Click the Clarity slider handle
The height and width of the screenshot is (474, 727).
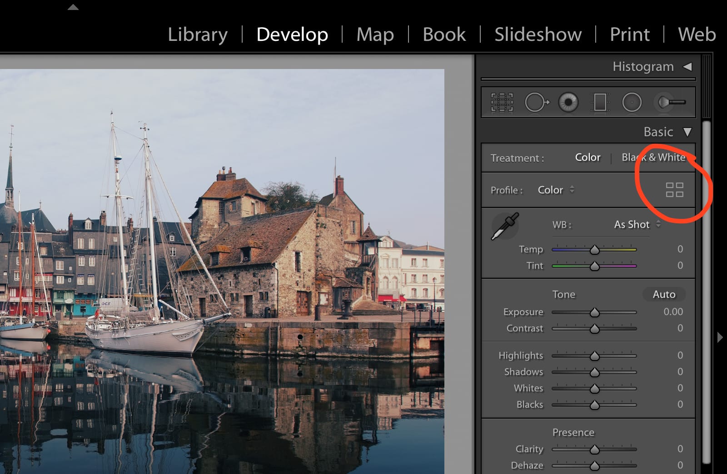pos(594,449)
